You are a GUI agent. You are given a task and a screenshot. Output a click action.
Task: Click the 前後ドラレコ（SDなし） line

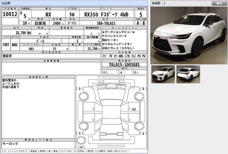pyautogui.click(x=118, y=48)
